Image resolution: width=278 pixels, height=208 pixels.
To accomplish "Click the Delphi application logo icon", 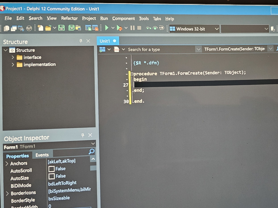I will pyautogui.click(x=2, y=8).
